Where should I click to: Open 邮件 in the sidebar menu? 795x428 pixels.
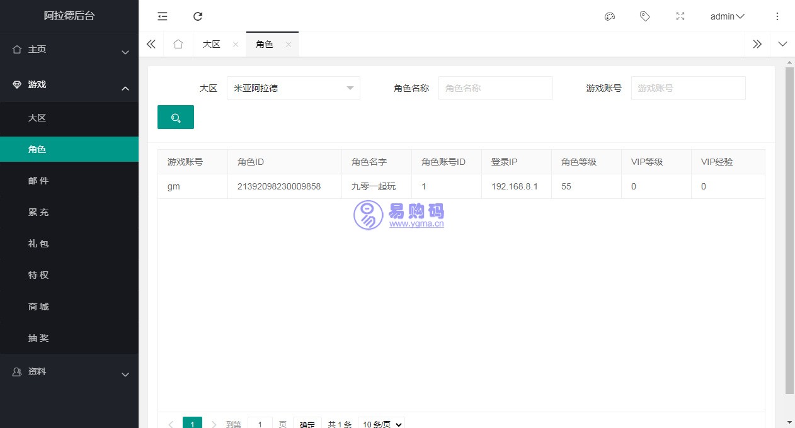(38, 181)
